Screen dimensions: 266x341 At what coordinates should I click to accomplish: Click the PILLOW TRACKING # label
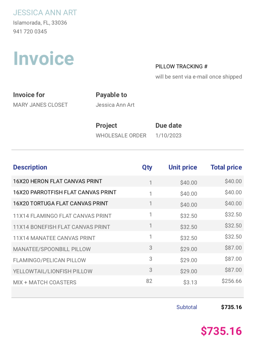pos(182,66)
